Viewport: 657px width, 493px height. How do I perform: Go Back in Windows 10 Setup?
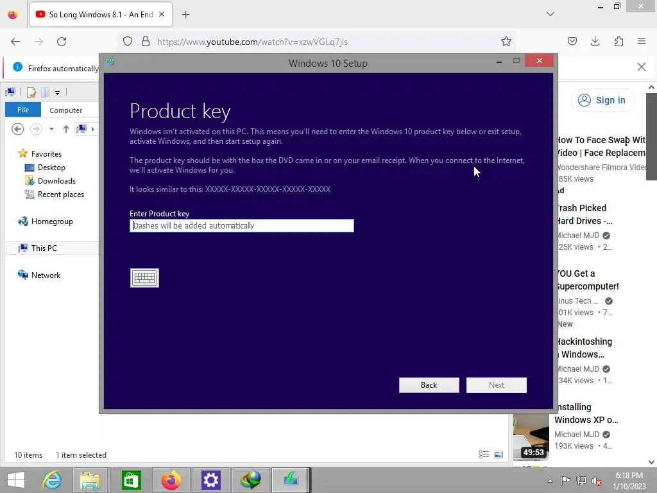pos(429,385)
